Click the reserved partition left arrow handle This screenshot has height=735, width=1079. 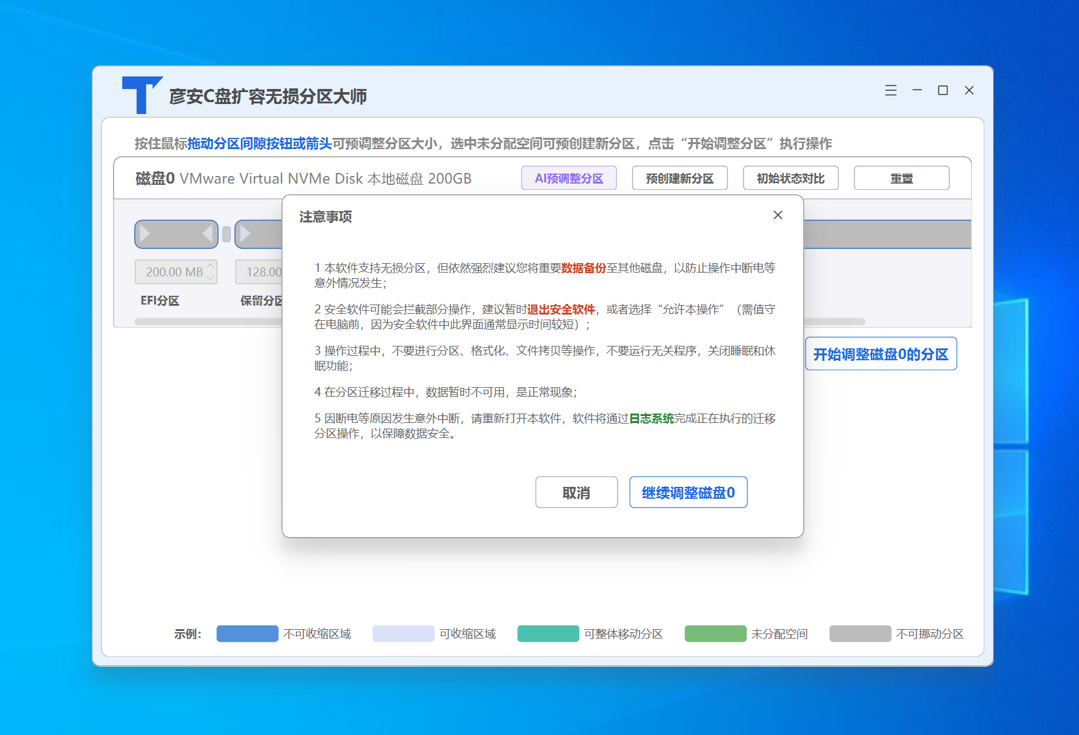point(245,234)
